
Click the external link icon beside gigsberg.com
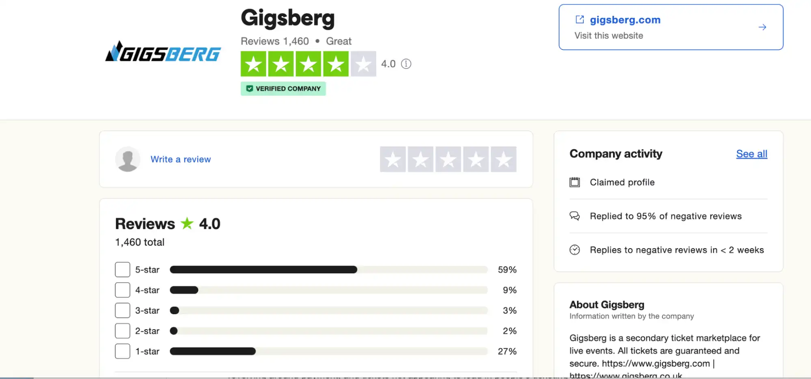[x=579, y=19]
